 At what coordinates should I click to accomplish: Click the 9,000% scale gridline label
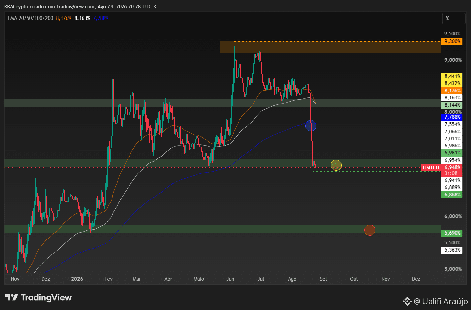(x=453, y=60)
